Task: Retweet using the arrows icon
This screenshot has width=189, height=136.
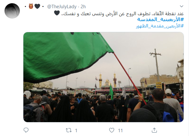Action: [69, 130]
